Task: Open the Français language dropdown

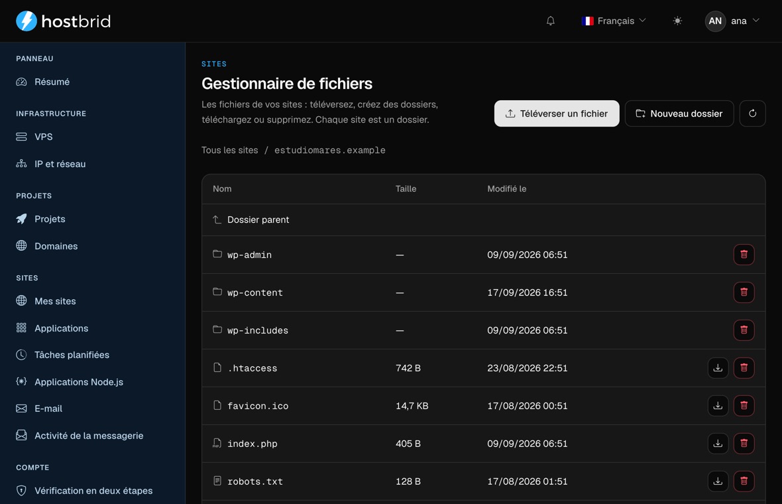Action: point(614,21)
